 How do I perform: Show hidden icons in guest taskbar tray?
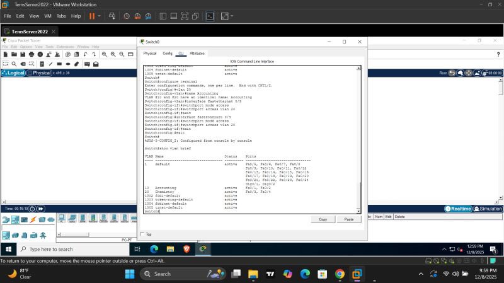444,249
